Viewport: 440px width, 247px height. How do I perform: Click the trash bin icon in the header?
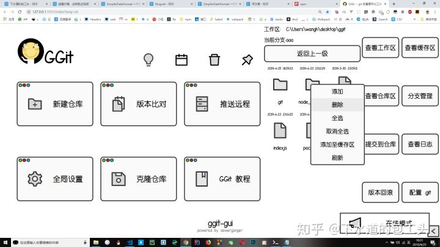[215, 60]
